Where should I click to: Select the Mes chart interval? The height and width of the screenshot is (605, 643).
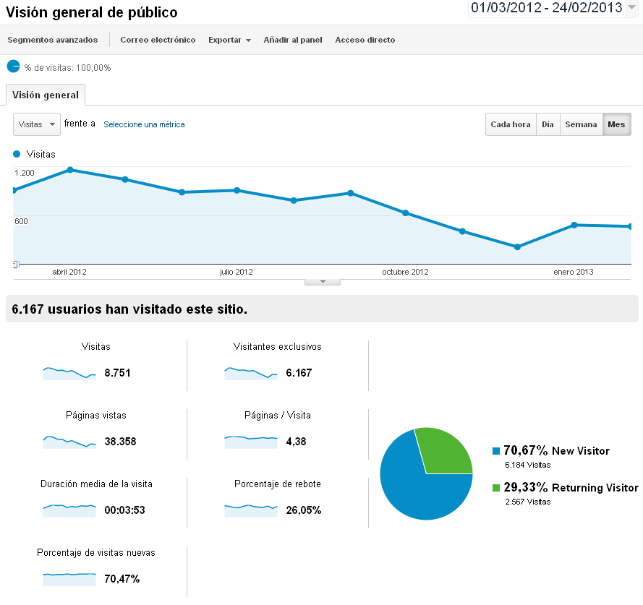pyautogui.click(x=616, y=124)
